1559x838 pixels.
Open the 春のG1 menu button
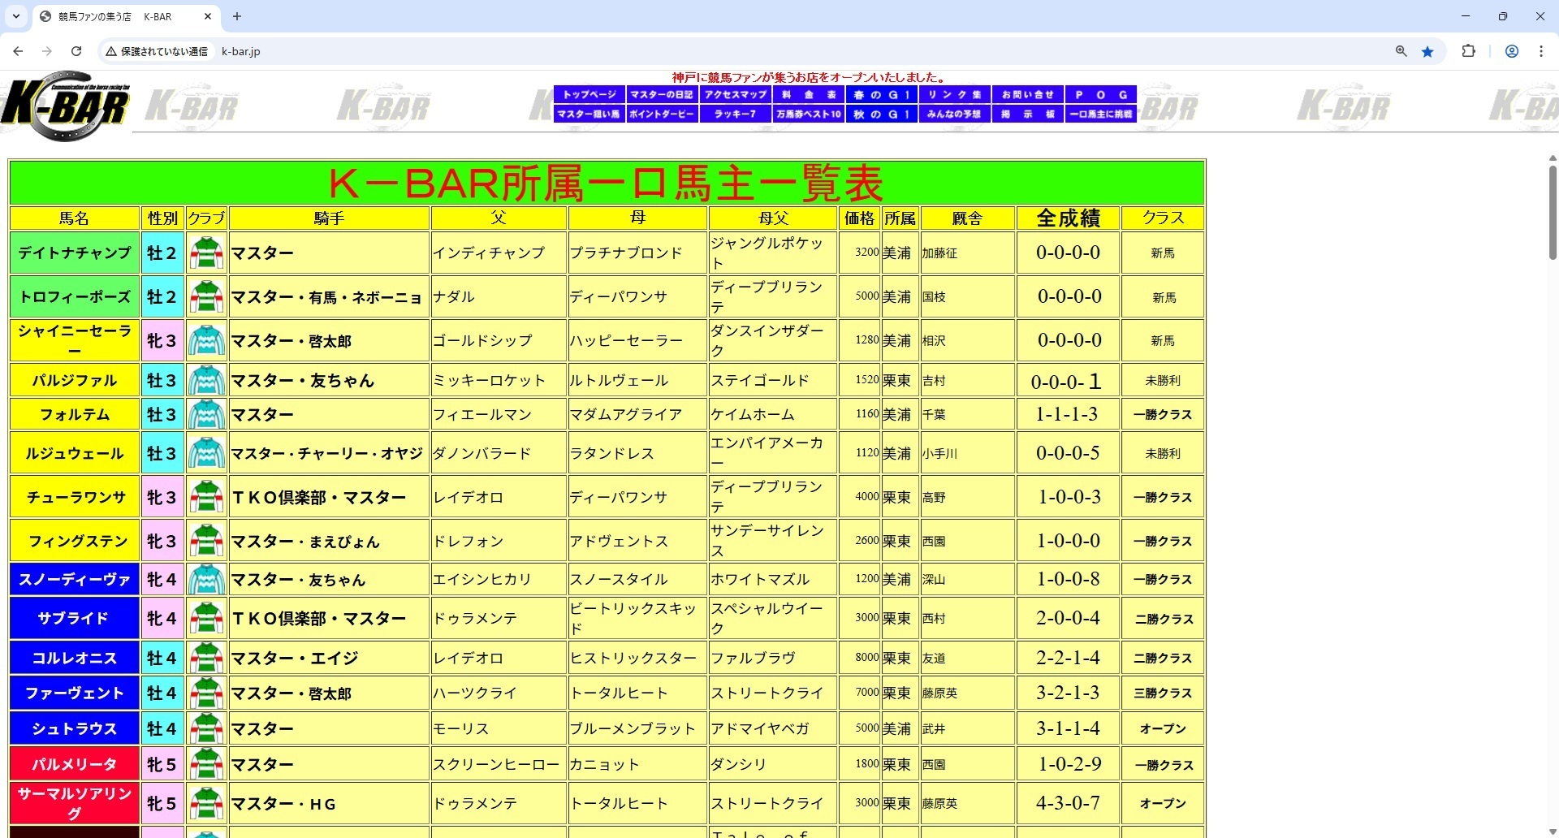pos(882,95)
